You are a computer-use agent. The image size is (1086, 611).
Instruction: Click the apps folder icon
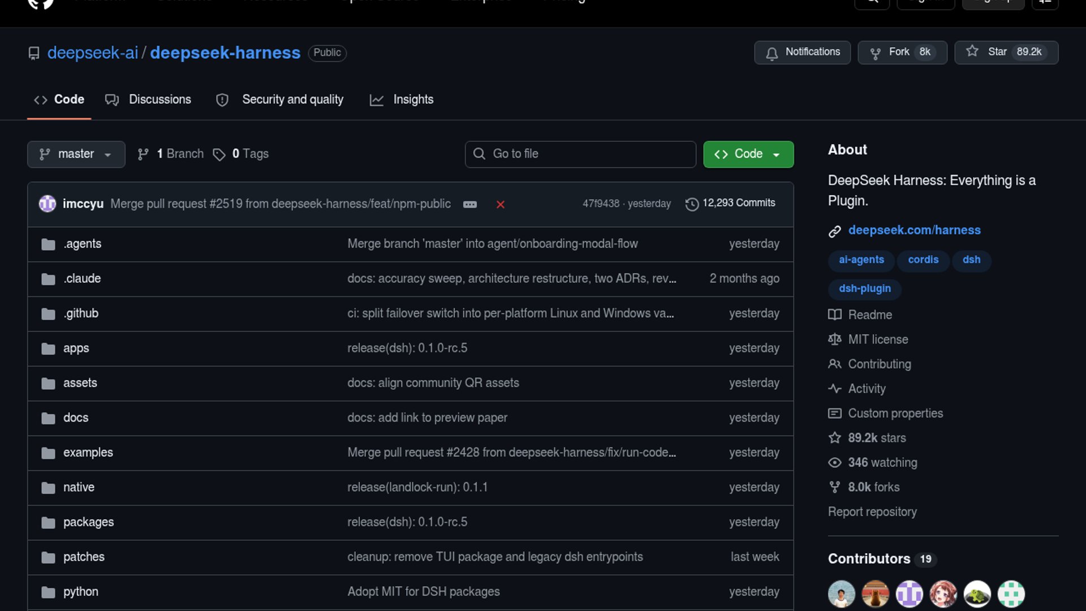[x=48, y=348]
